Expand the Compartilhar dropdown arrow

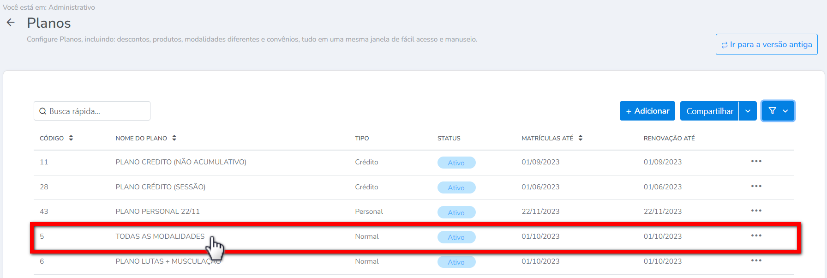[748, 111]
